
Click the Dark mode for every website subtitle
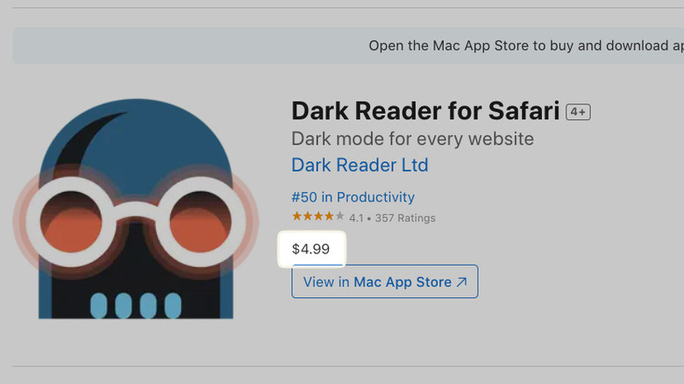412,139
